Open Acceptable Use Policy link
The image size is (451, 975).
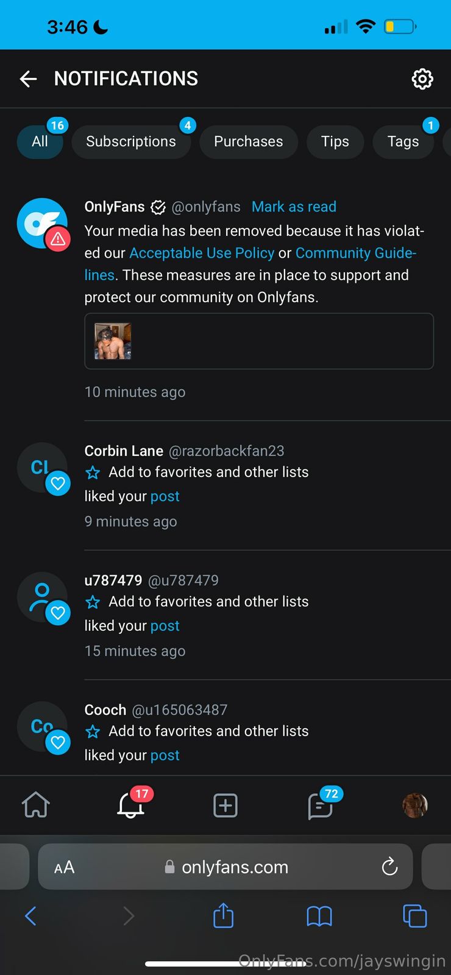tap(202, 253)
